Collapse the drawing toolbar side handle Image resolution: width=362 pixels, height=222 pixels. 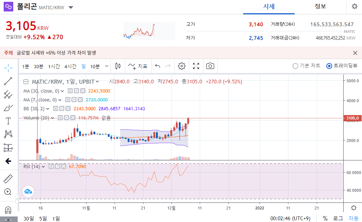point(17,199)
